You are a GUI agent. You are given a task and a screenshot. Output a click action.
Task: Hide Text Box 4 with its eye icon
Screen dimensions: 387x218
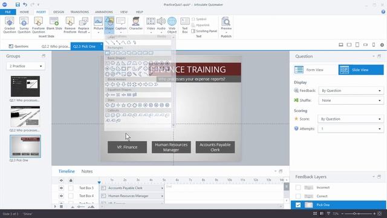pos(61,196)
